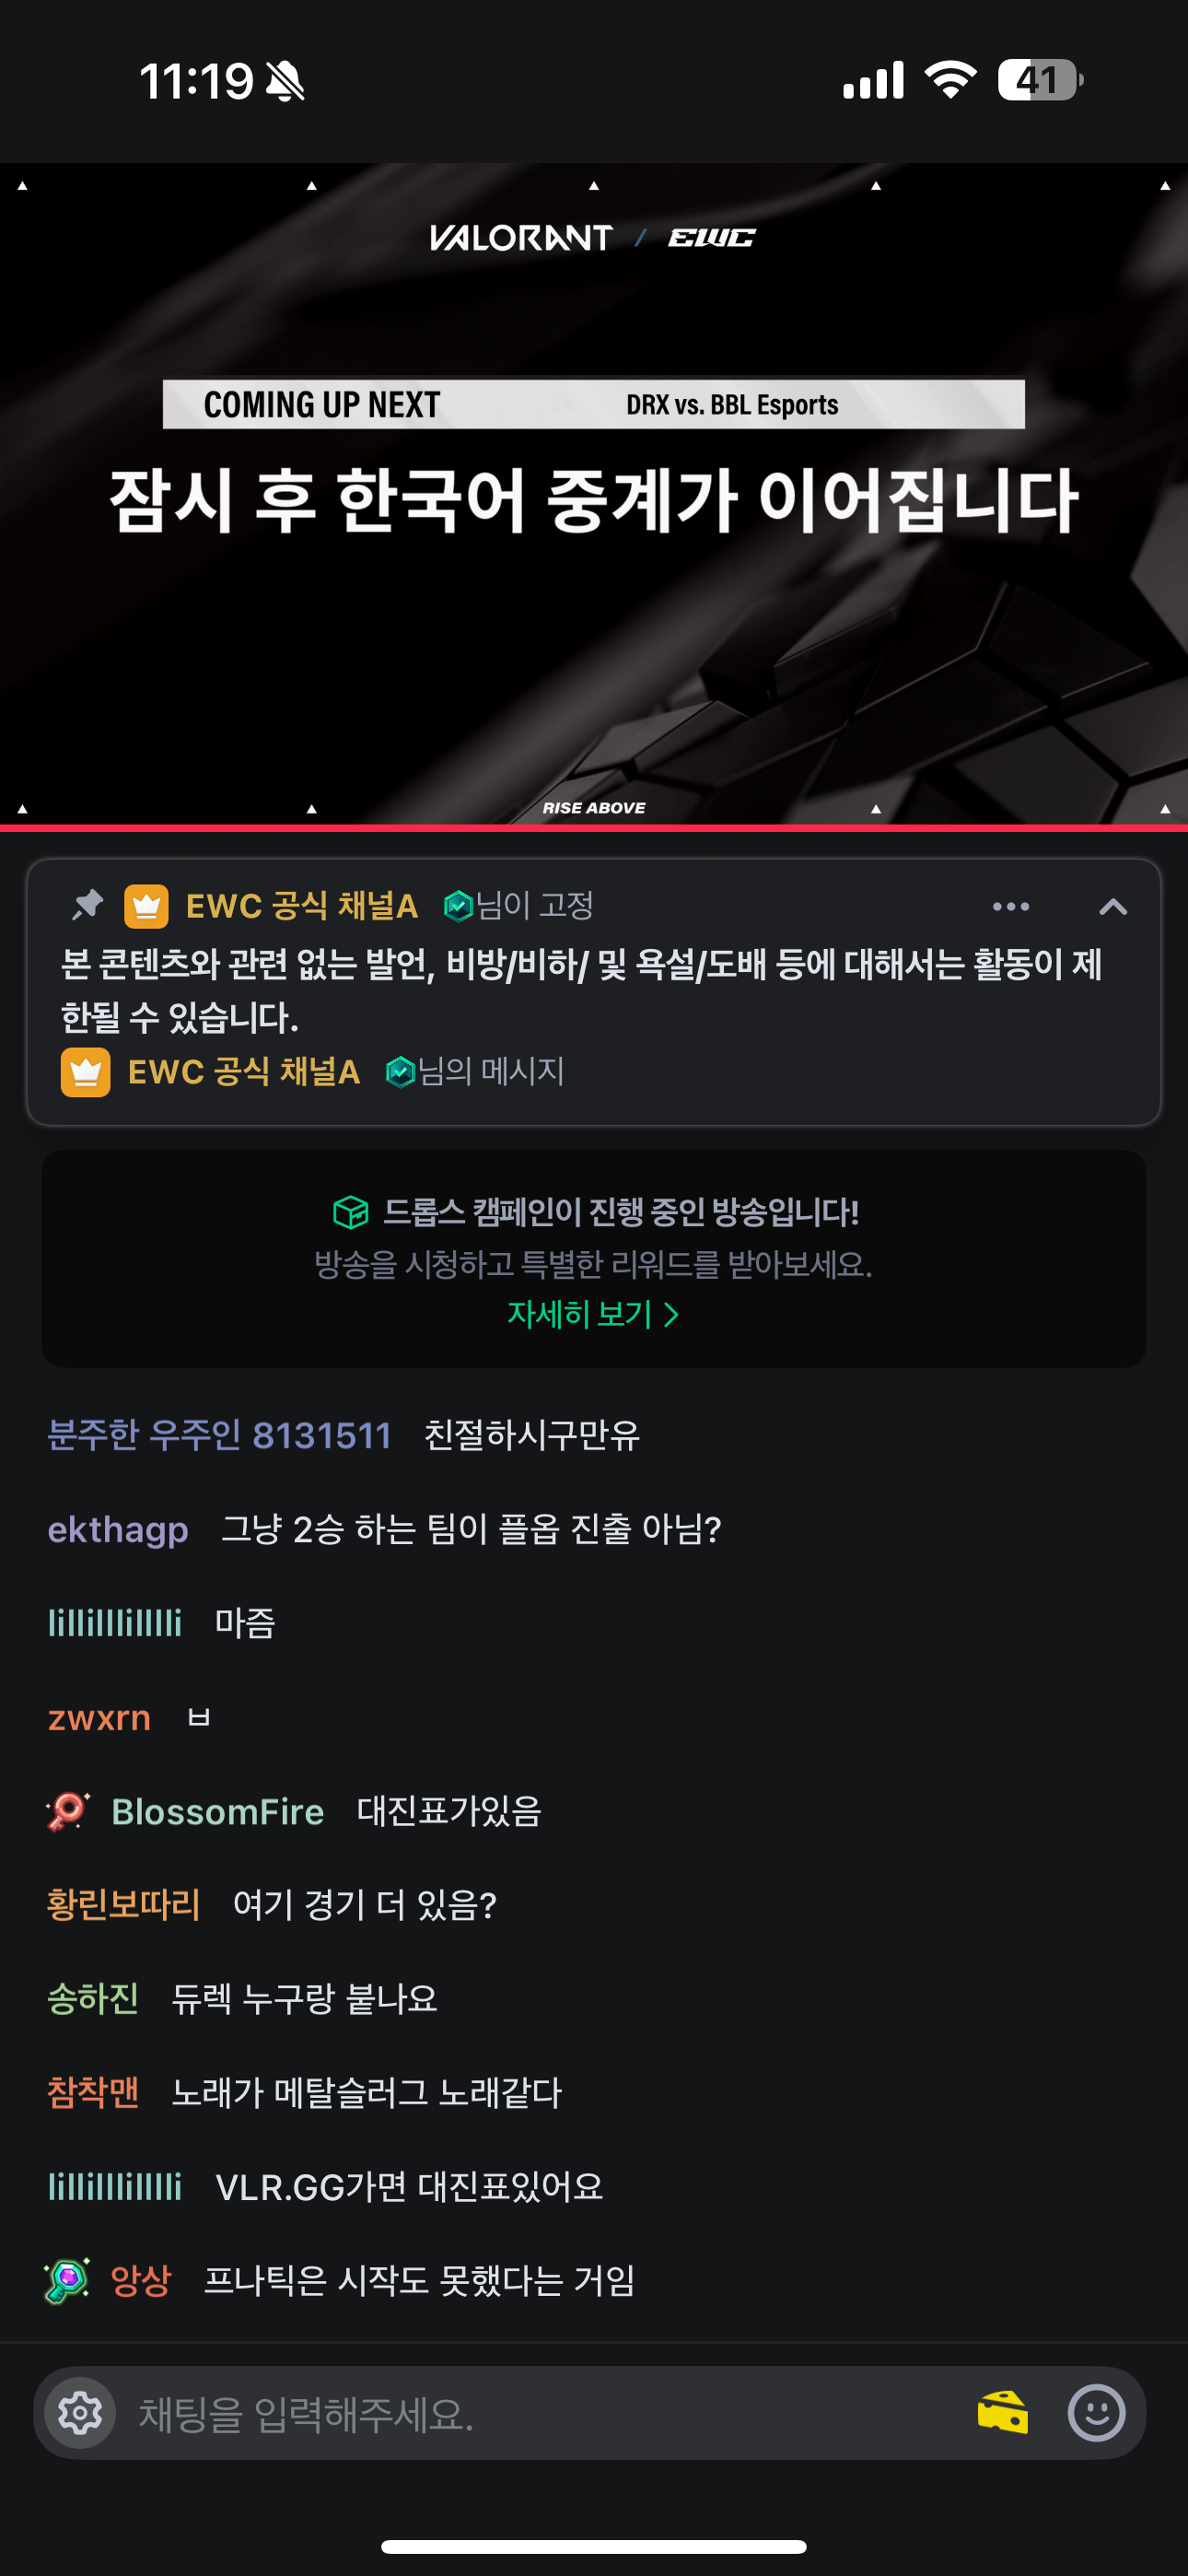Tap EWC 공식 채널A name in pinned footer

pos(243,1072)
